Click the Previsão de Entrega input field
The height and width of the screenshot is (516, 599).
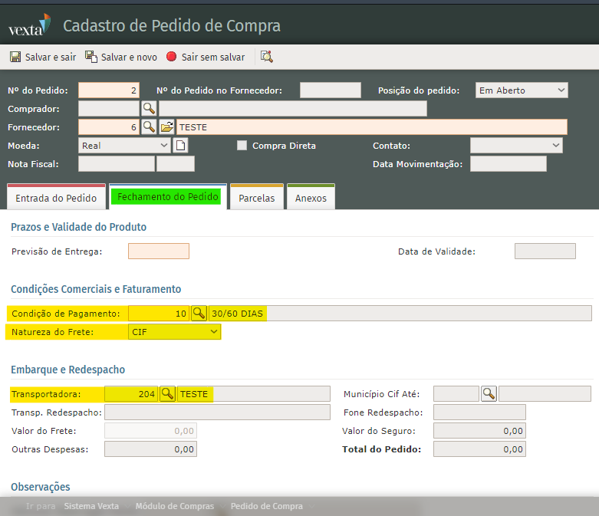pyautogui.click(x=158, y=251)
